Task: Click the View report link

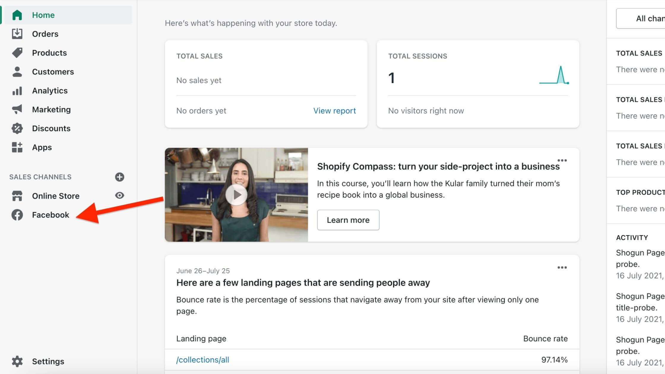Action: coord(334,110)
